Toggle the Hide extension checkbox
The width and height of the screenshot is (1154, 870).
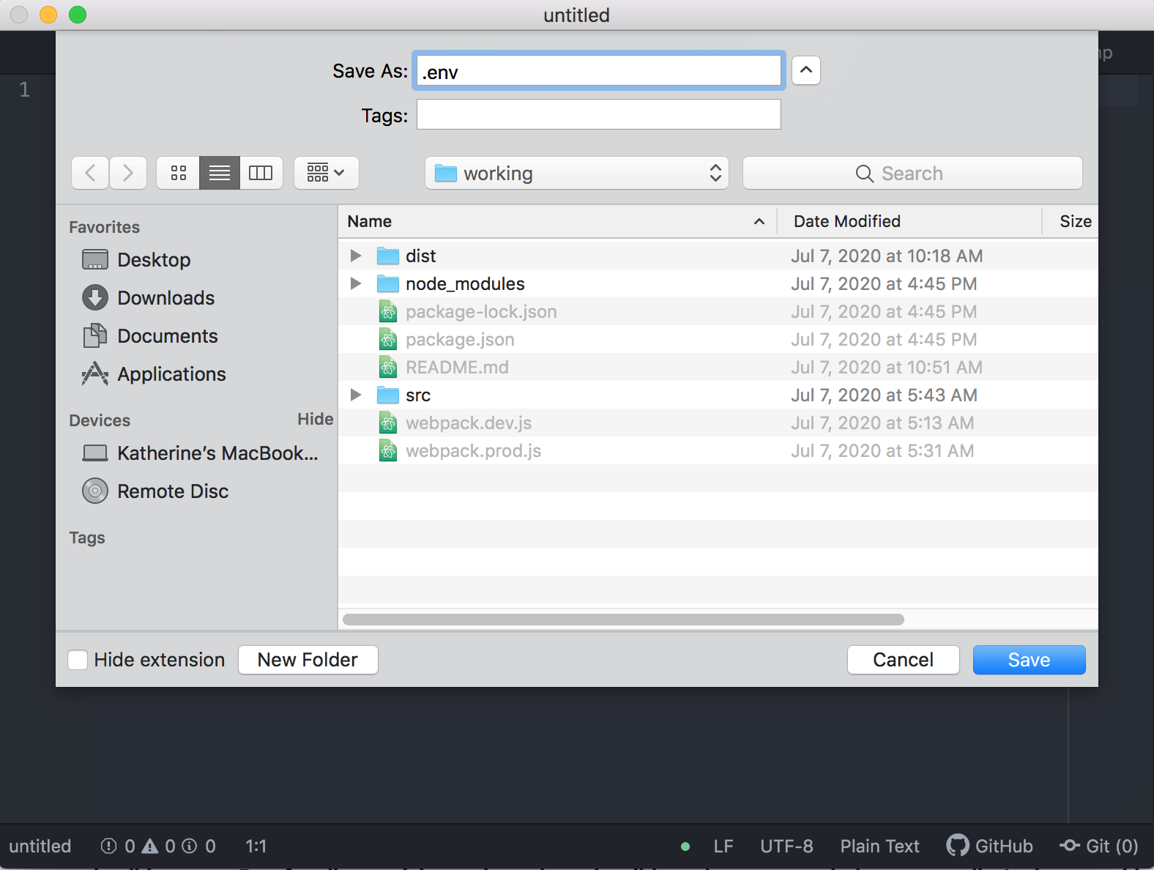[x=78, y=660]
